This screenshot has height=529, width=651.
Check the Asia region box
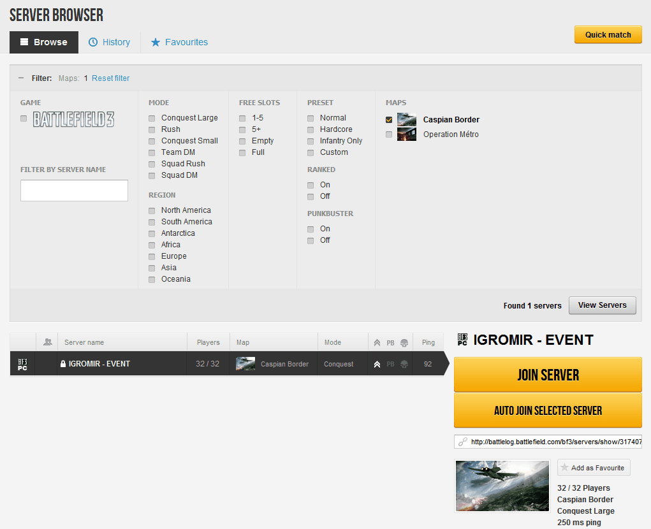(152, 268)
